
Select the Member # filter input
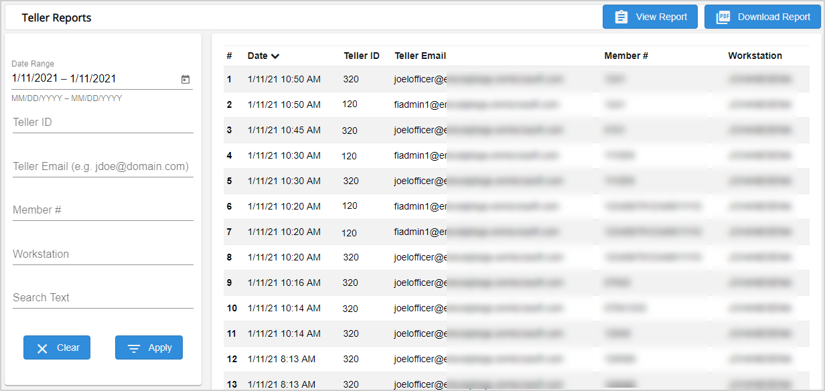click(102, 210)
